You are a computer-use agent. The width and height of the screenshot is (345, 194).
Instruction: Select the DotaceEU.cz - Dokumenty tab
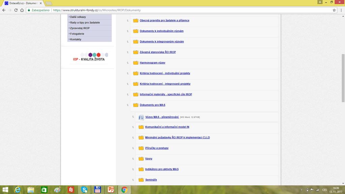pyautogui.click(x=23, y=3)
